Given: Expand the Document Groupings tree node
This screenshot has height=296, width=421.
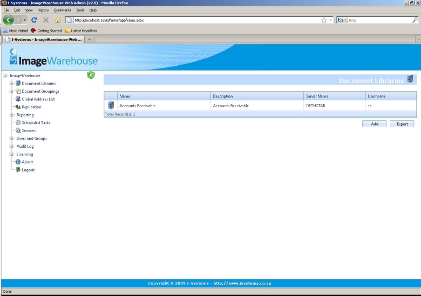Looking at the screenshot, I should coord(11,91).
